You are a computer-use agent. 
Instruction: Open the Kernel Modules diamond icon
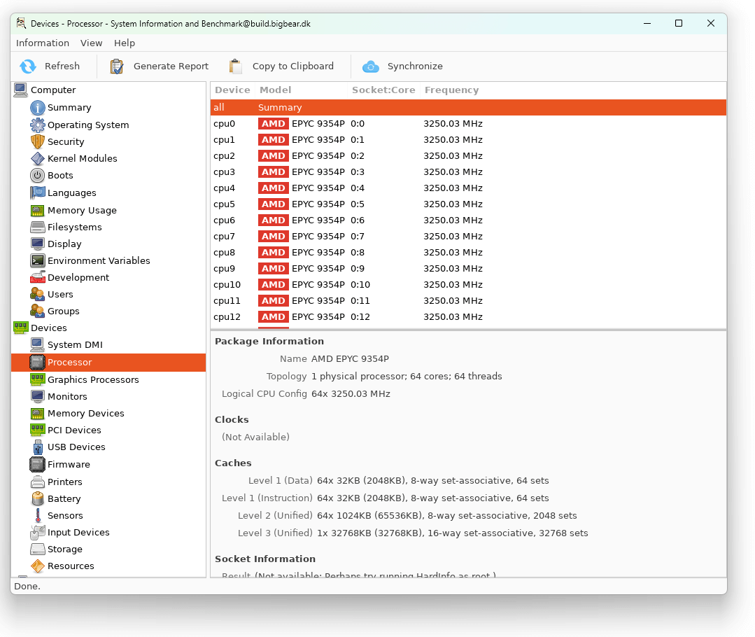(x=38, y=158)
